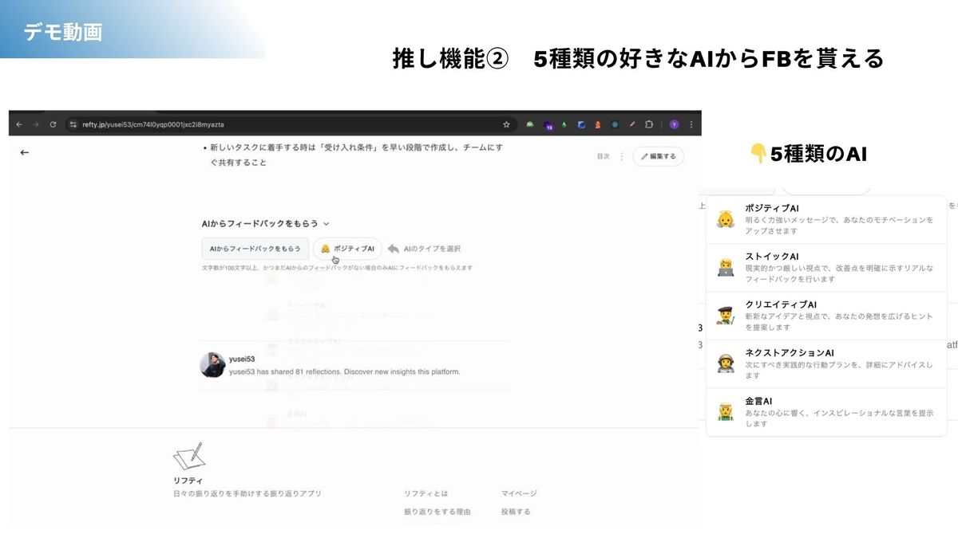Reload the page with browser refresh icon
Screen dimensions: 958x538
[53, 124]
